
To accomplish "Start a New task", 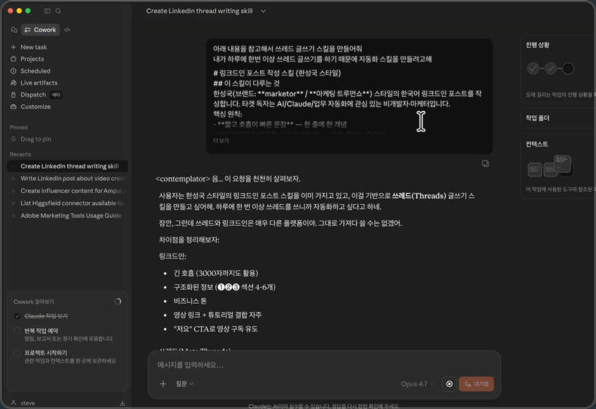I will pos(34,47).
